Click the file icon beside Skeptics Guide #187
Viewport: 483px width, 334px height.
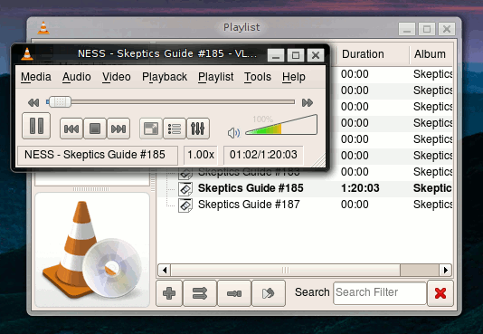click(x=185, y=205)
